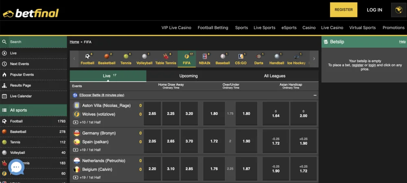Image resolution: width=407 pixels, height=183 pixels.
Task: Click the Germany flag icon
Action: (x=77, y=133)
